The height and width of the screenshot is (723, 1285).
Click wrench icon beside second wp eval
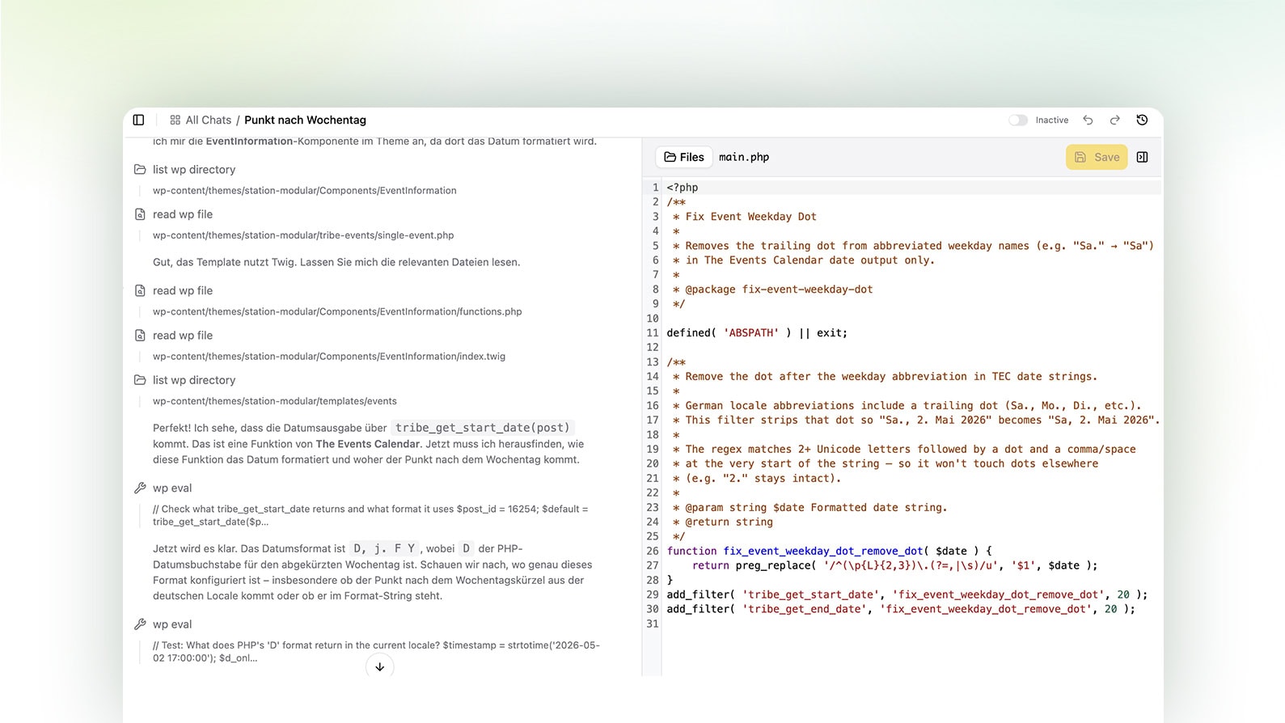(140, 624)
